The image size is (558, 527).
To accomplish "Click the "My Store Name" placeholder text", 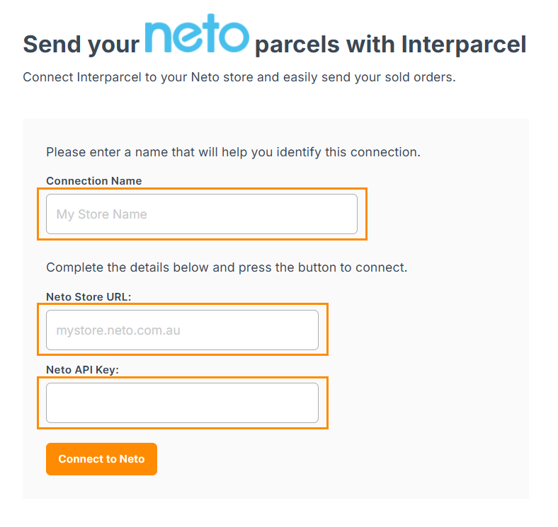I will [102, 214].
